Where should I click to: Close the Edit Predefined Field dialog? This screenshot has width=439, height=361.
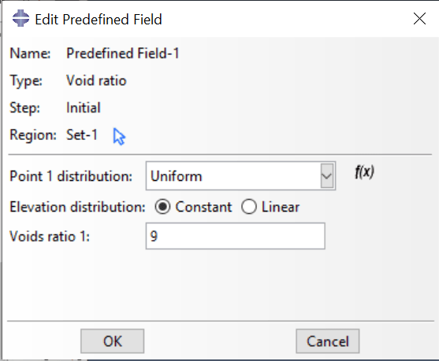click(419, 19)
